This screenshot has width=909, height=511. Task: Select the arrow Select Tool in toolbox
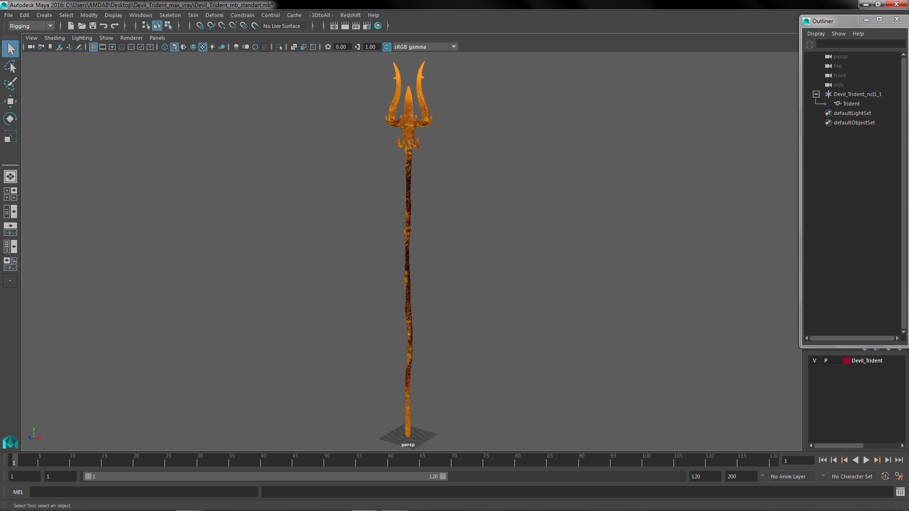pos(10,49)
